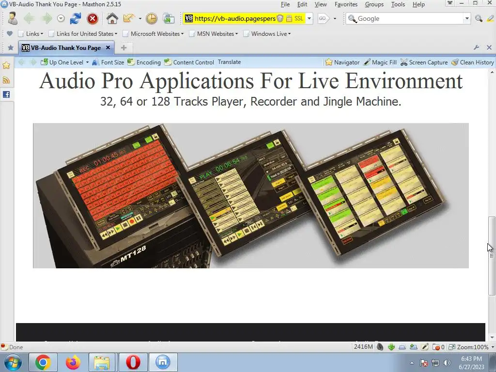This screenshot has height=372, width=496.
Task: Open Content Control toolbar button
Action: coord(189,62)
